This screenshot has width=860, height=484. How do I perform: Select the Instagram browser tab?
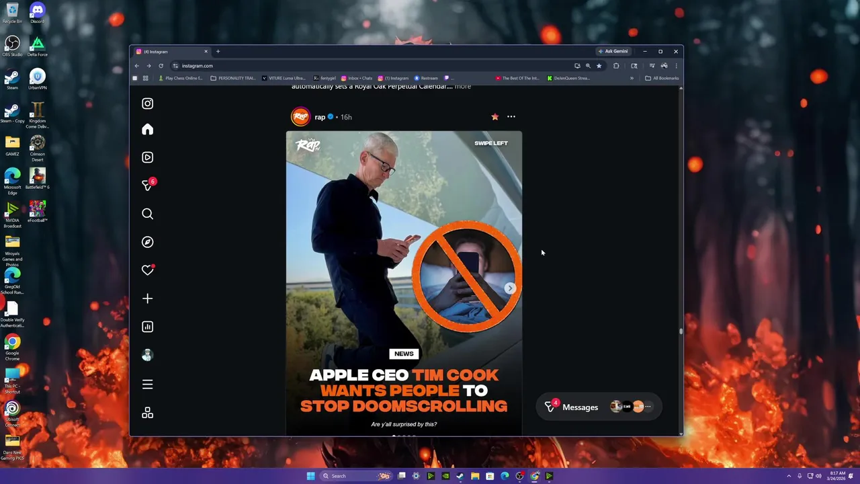pyautogui.click(x=173, y=52)
